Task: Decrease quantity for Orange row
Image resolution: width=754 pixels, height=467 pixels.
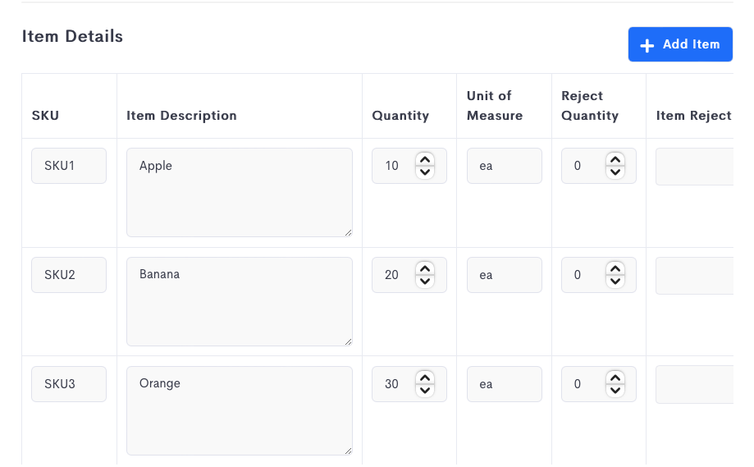Action: (425, 391)
